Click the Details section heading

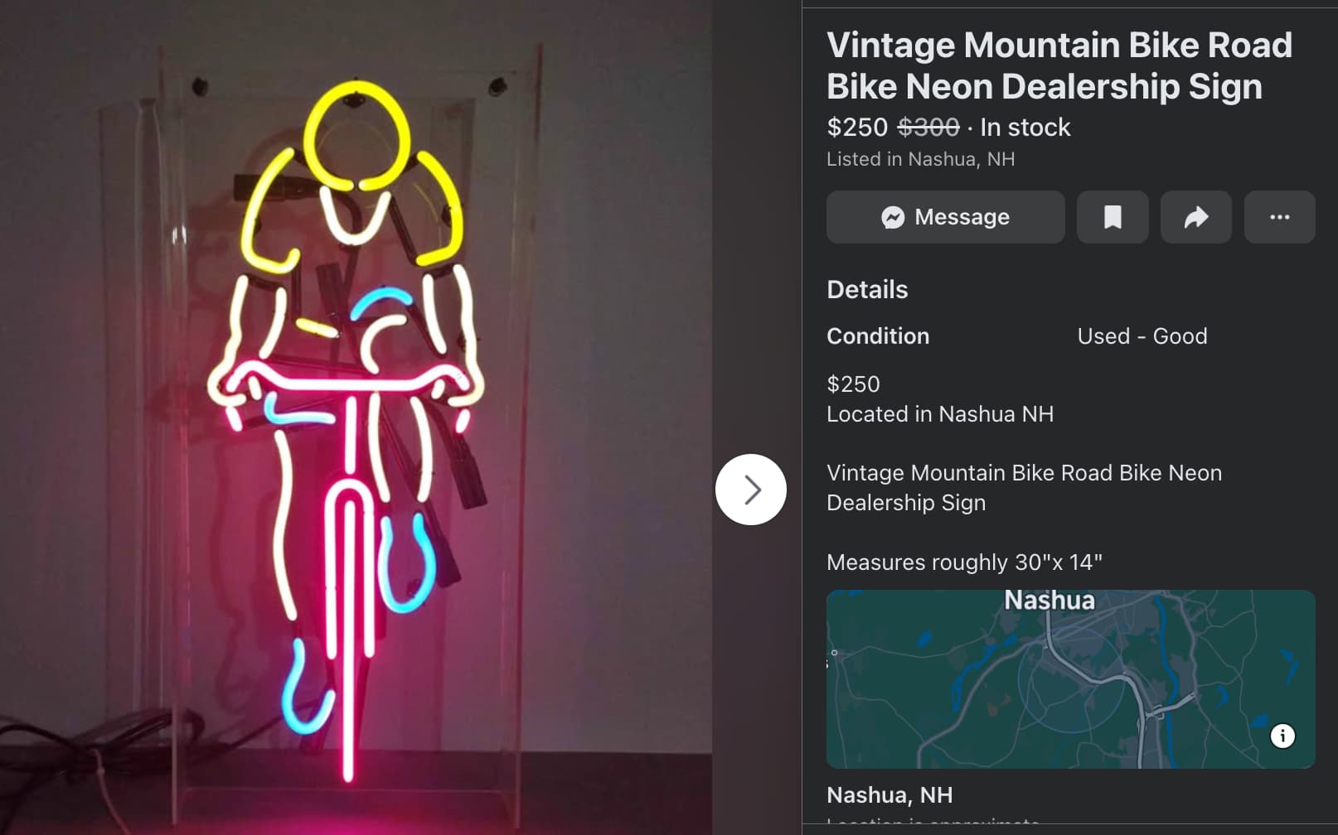click(867, 289)
